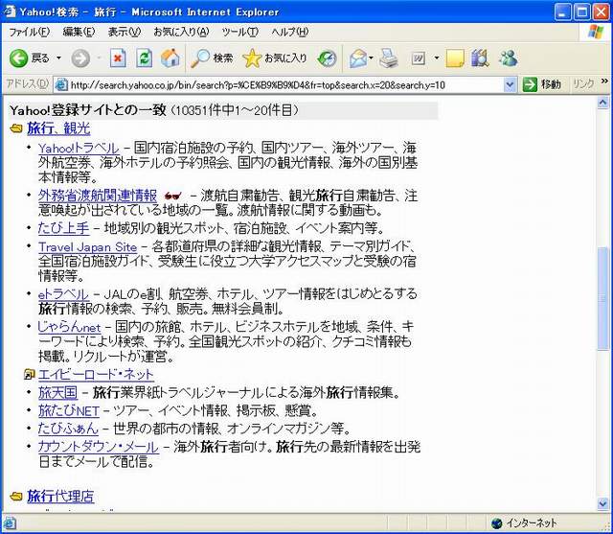Expand the Edit button dropdown arrow

[437, 58]
